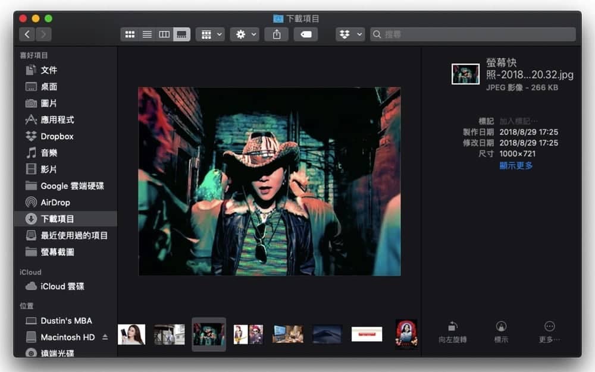Select the white banner with red text thumbnail
The width and height of the screenshot is (595, 372).
click(367, 335)
